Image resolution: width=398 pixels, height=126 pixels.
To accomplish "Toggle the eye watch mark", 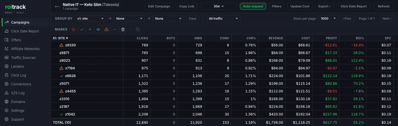I will pos(98,29).
